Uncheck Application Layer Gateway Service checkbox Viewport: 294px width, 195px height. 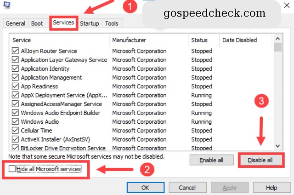(x=15, y=60)
